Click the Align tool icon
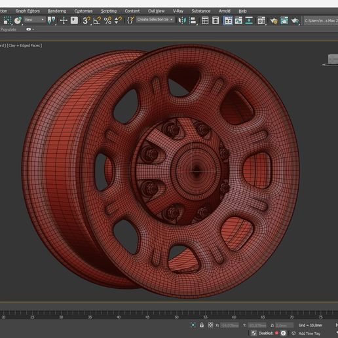 [x=193, y=20]
